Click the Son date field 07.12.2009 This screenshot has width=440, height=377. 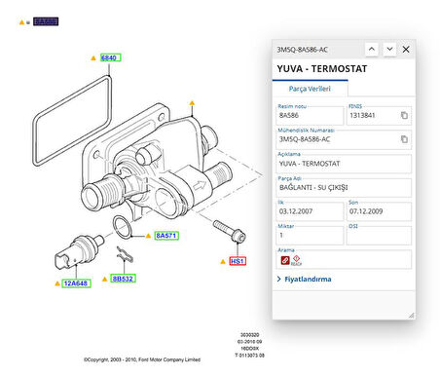tap(379, 211)
